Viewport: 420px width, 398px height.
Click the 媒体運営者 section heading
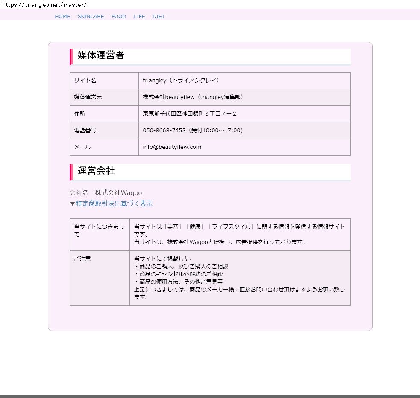(101, 55)
